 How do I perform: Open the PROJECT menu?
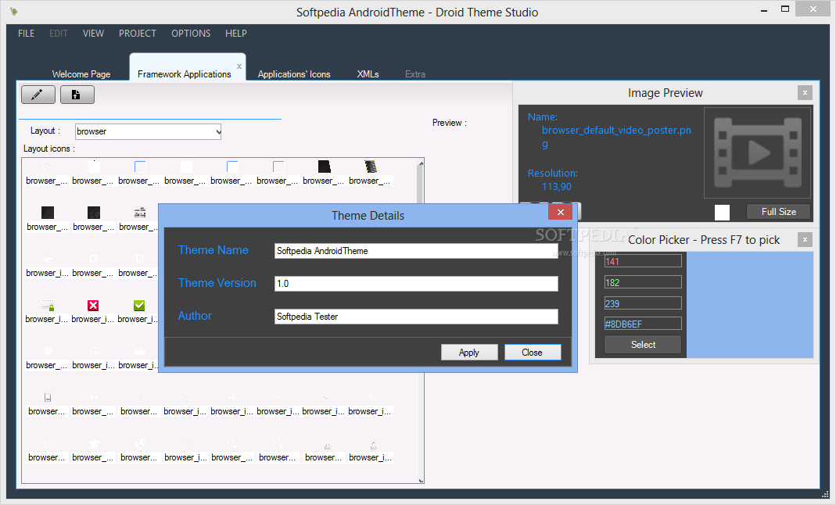(138, 33)
